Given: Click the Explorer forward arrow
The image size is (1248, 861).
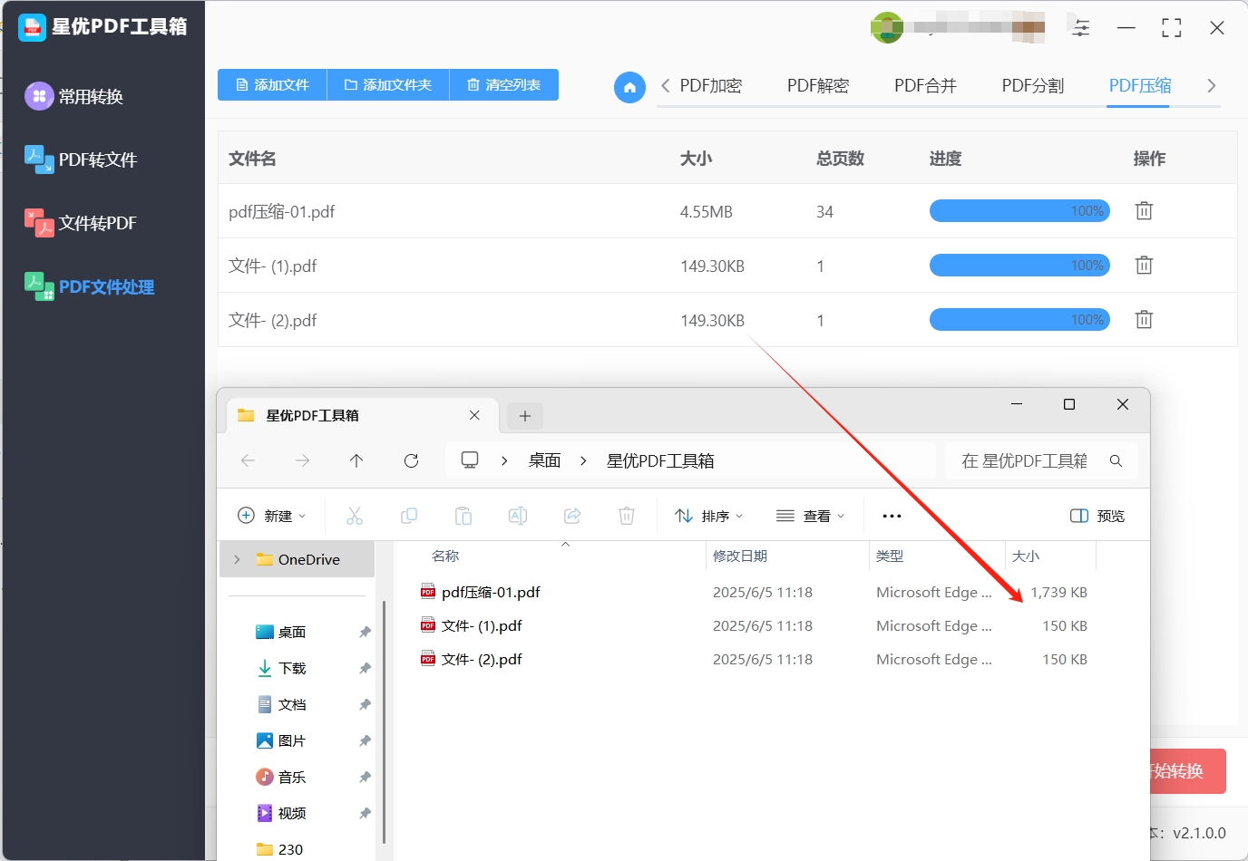Looking at the screenshot, I should [x=302, y=460].
